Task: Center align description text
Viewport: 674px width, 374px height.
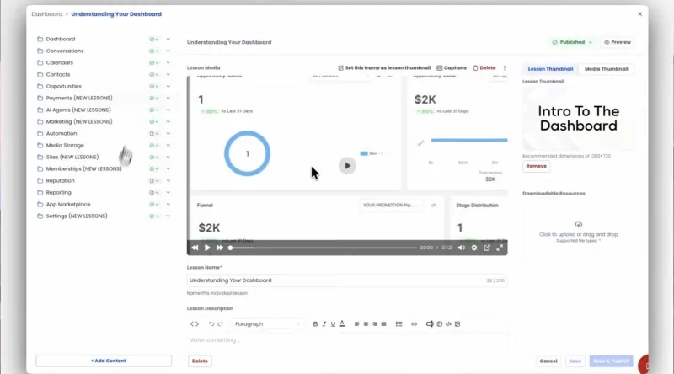Action: click(366, 324)
